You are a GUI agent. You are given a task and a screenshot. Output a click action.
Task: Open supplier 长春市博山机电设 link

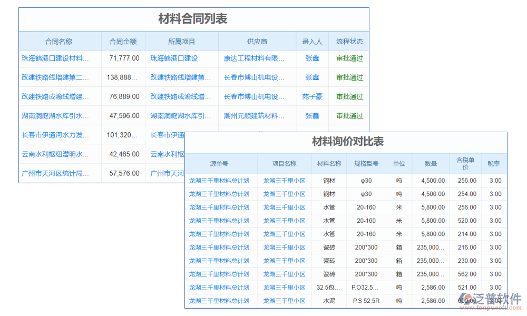click(257, 77)
